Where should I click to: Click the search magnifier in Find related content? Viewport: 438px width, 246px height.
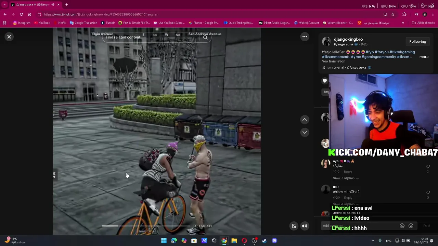pyautogui.click(x=205, y=37)
